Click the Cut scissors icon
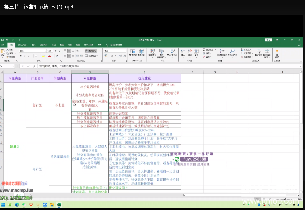This screenshot has height=210, width=305. [8, 50]
